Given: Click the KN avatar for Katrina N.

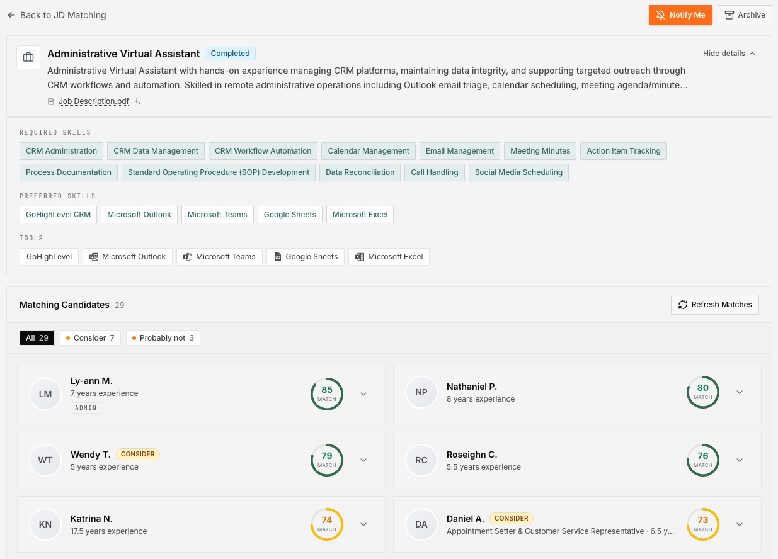Looking at the screenshot, I should 45,524.
